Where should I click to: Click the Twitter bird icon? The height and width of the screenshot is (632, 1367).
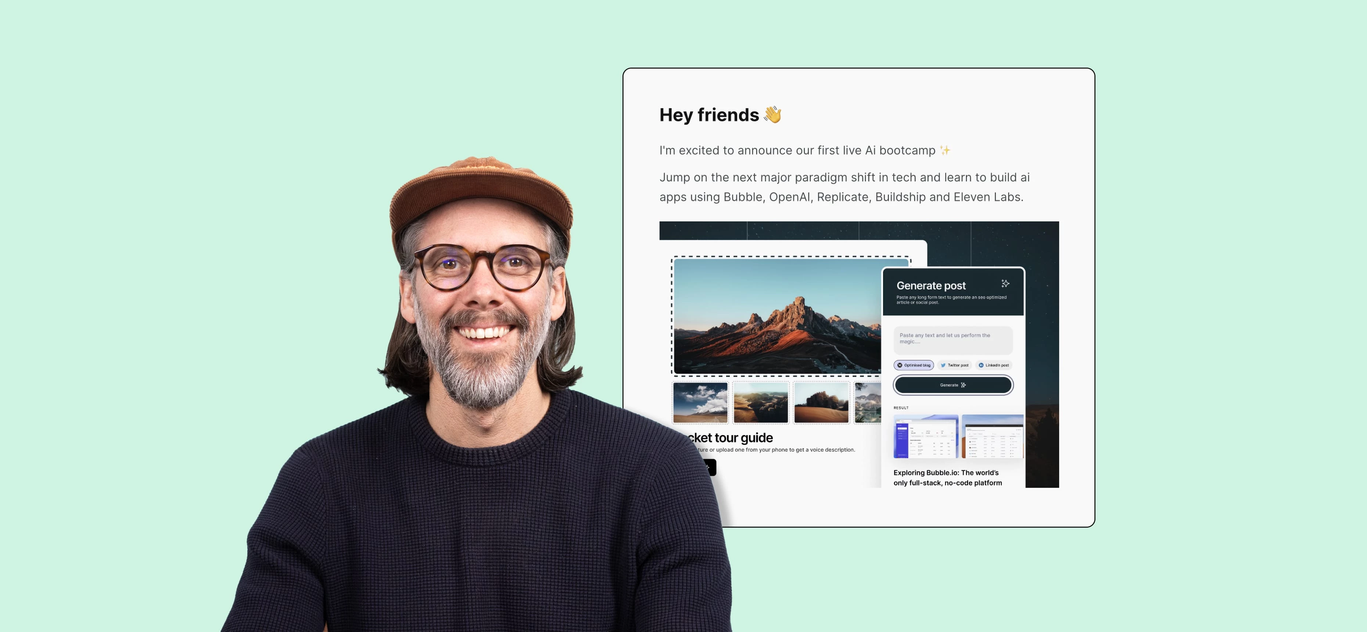click(943, 365)
